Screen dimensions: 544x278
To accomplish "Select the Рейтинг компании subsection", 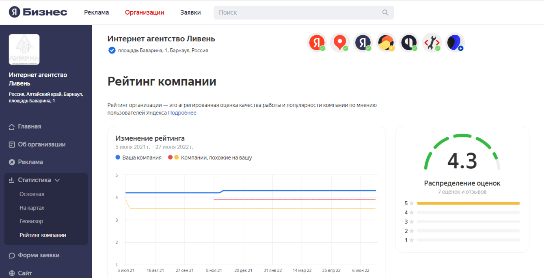I will (x=43, y=235).
